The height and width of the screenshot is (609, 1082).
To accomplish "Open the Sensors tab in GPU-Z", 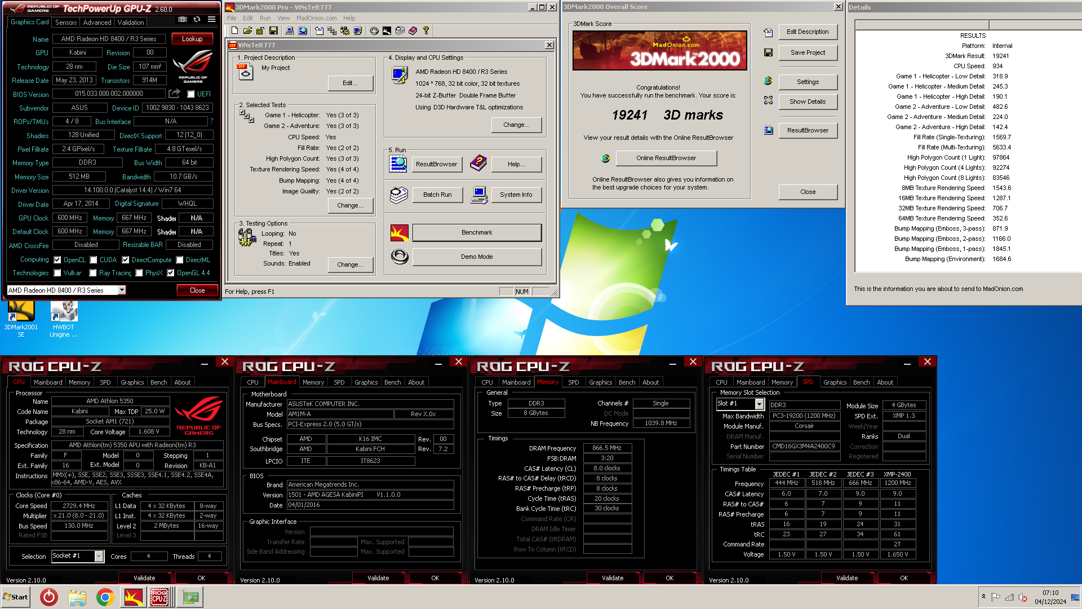I will click(x=66, y=23).
